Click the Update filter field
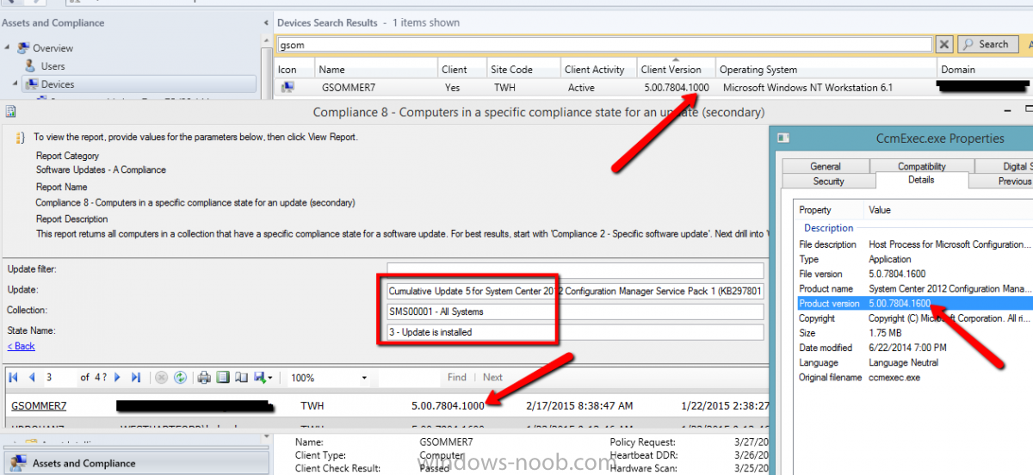Viewport: 1033px width, 475px height. [575, 270]
